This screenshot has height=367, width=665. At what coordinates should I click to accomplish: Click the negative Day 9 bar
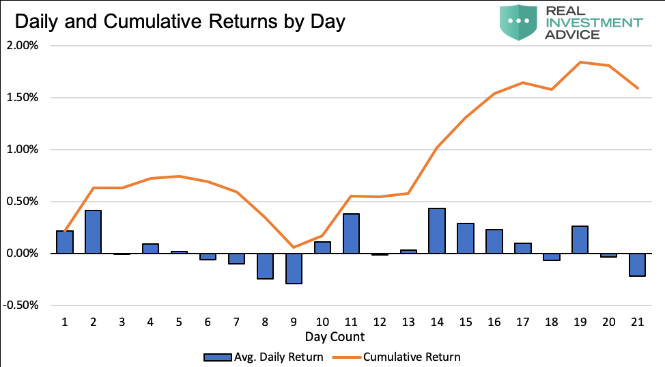(x=294, y=268)
